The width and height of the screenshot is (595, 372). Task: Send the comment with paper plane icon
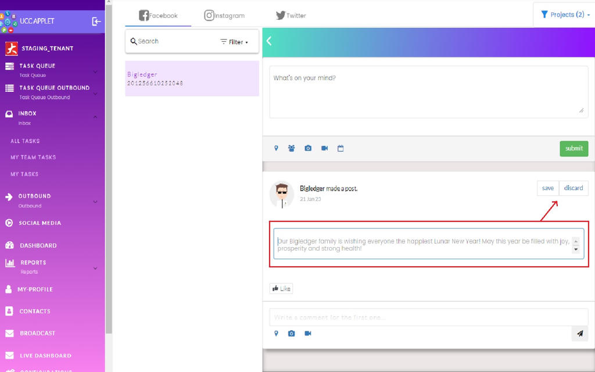coord(579,334)
